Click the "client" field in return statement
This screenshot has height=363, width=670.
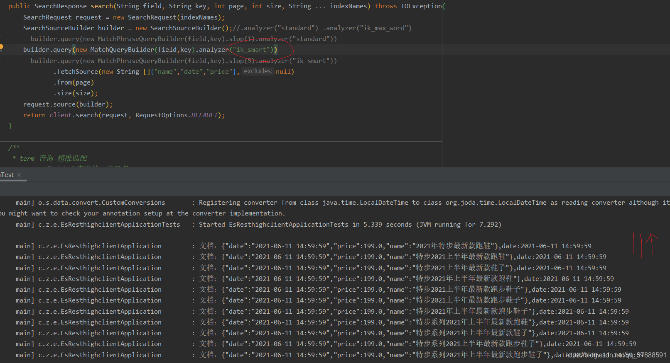pos(61,115)
